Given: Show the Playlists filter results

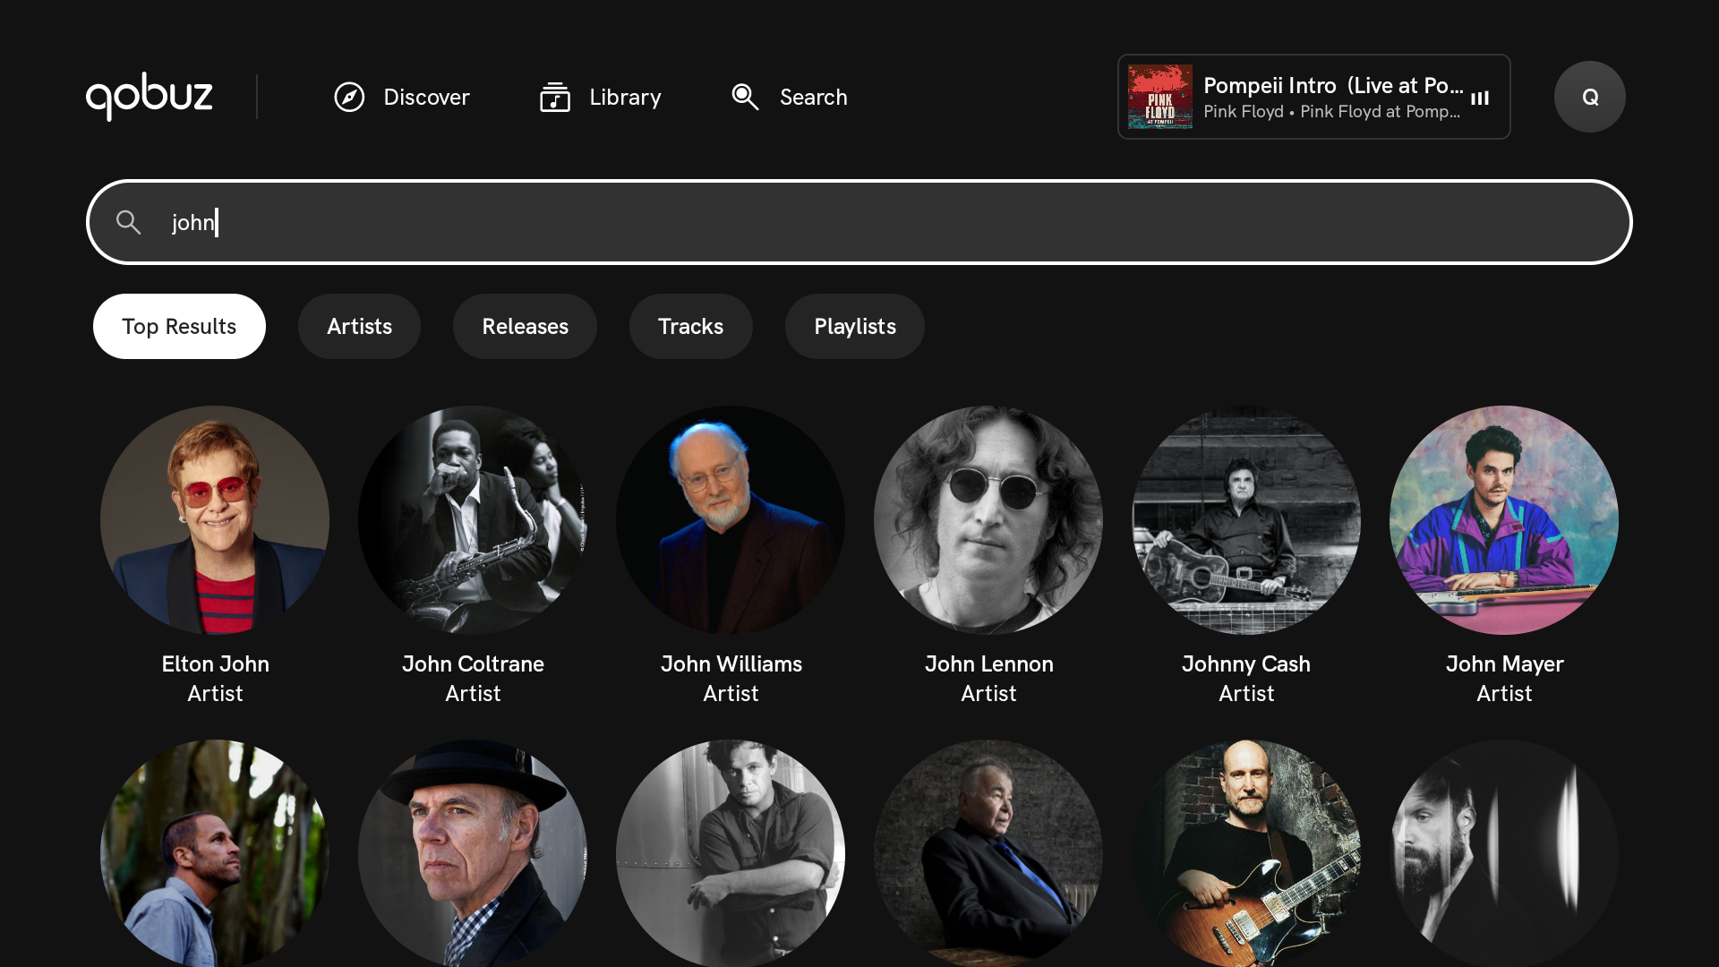Looking at the screenshot, I should coord(854,327).
